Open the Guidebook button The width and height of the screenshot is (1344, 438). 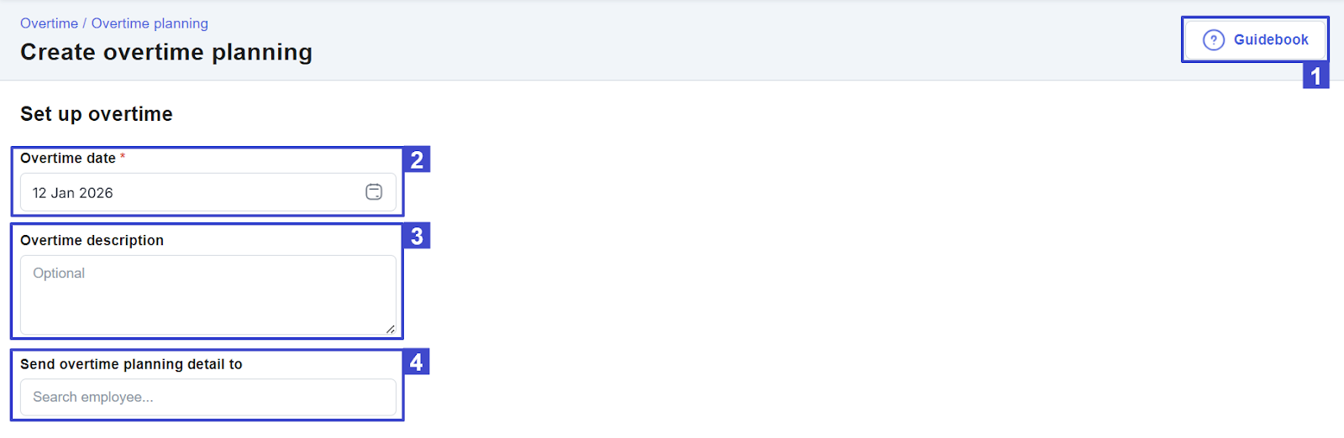pos(1255,39)
